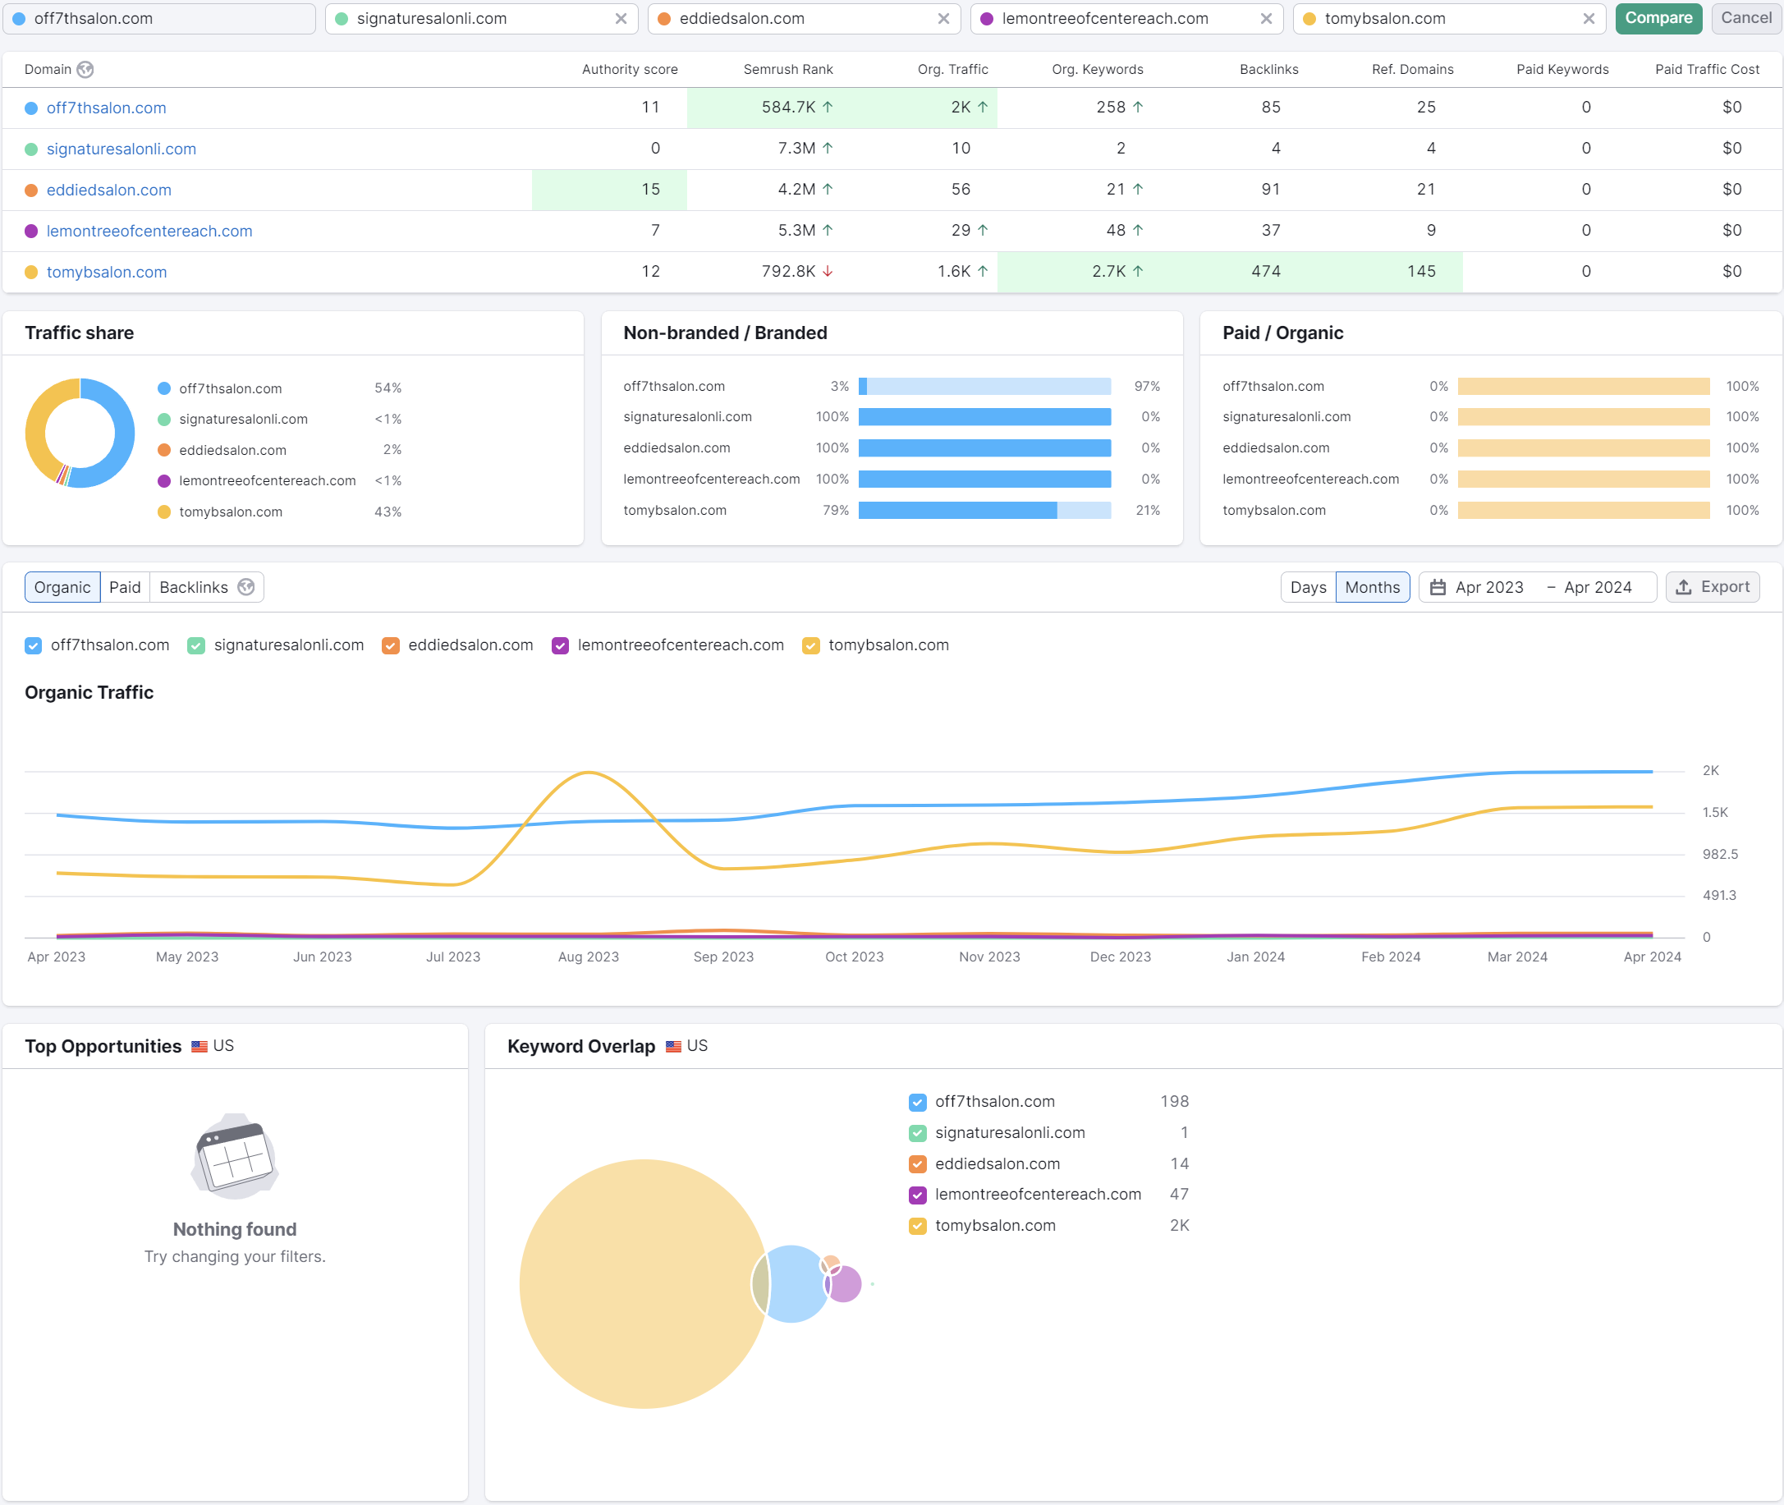This screenshot has width=1784, height=1505.
Task: Click the blue off7thsalon.com overlap circle
Action: point(791,1284)
